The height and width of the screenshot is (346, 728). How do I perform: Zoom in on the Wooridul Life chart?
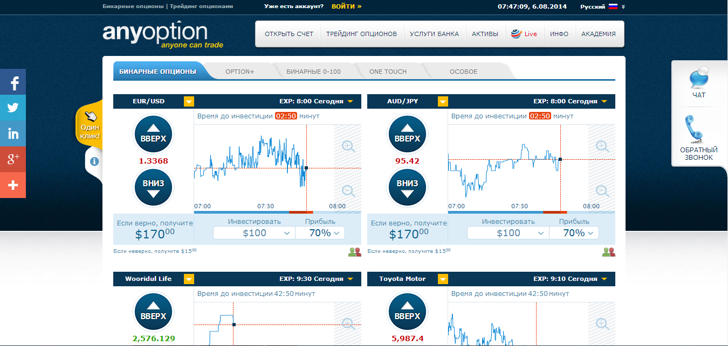348,323
